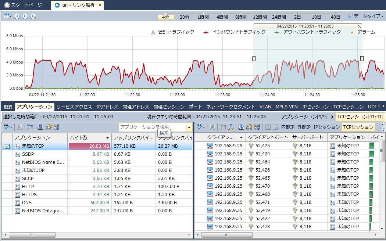Click the download packets icon in the left panel toolbar
This screenshot has width=386, height=241.
pos(40,127)
